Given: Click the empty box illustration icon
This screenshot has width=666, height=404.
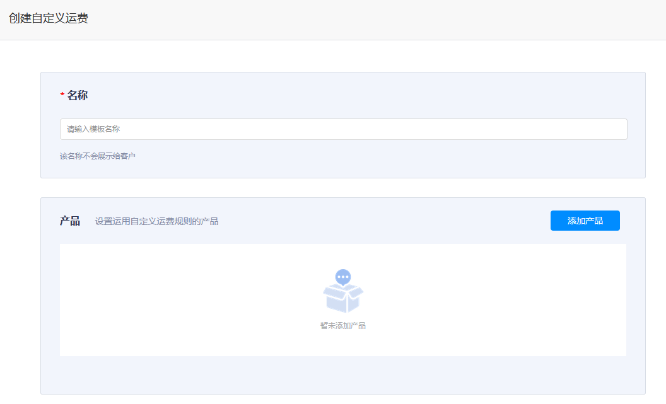Looking at the screenshot, I should pyautogui.click(x=343, y=297).
